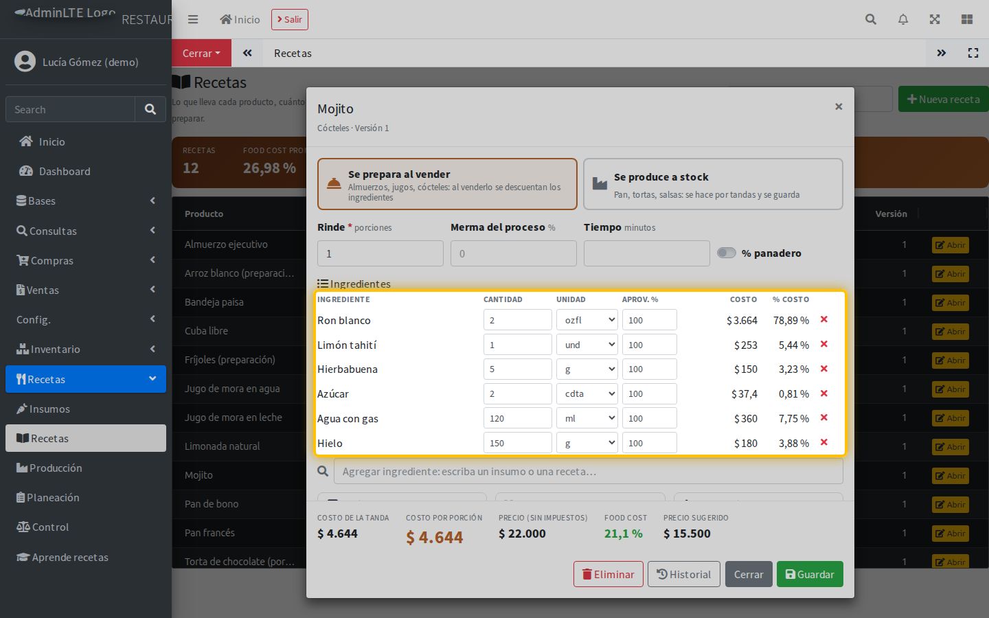The image size is (989, 618).
Task: Open the notifications bell icon
Action: (903, 19)
